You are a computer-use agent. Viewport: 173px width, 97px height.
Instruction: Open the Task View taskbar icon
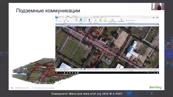point(62,73)
